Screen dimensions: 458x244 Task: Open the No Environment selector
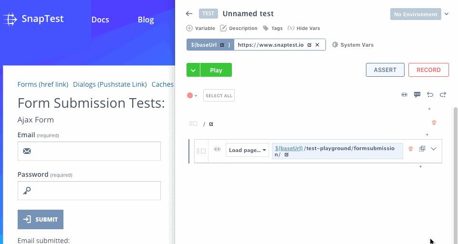click(416, 14)
